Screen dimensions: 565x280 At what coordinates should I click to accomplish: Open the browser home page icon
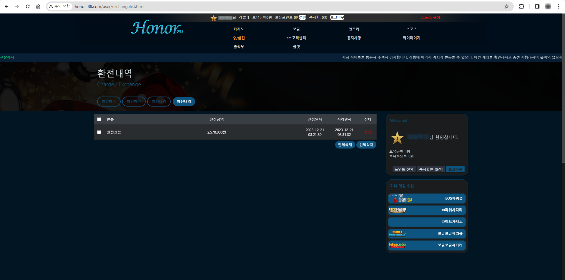[x=38, y=6]
